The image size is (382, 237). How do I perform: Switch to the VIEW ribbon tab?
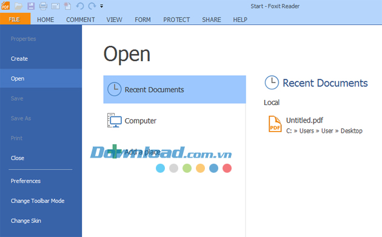click(x=114, y=19)
